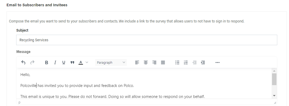Screen dimensions: 289x106
Task: Decrease the paragraph indent
Action: tap(194, 62)
